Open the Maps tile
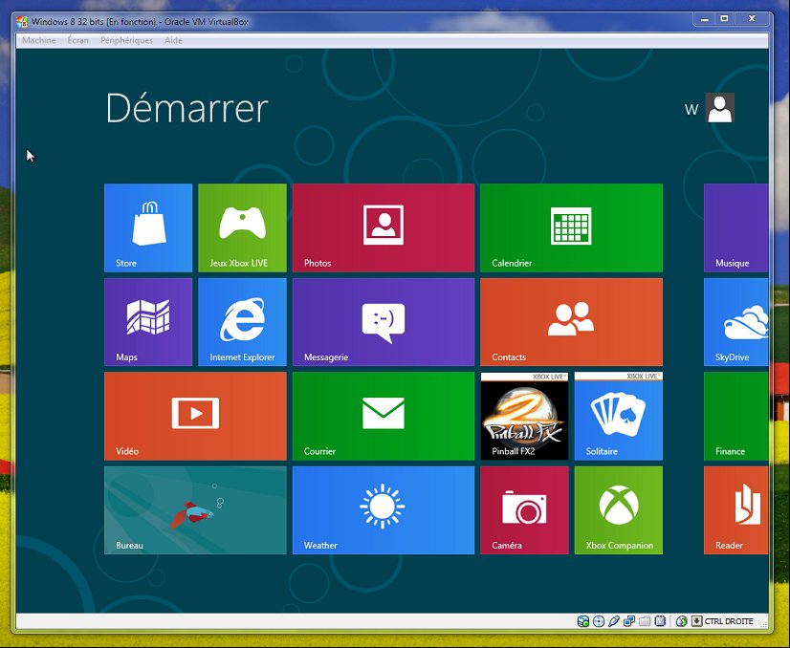This screenshot has width=790, height=648. pyautogui.click(x=148, y=321)
